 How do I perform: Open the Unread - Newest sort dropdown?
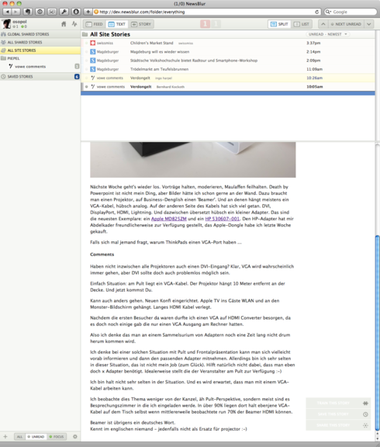[328, 34]
